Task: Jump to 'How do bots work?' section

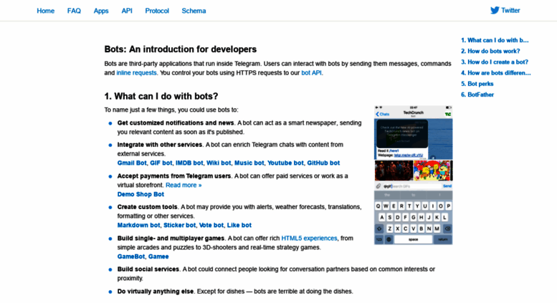Action: (x=490, y=51)
